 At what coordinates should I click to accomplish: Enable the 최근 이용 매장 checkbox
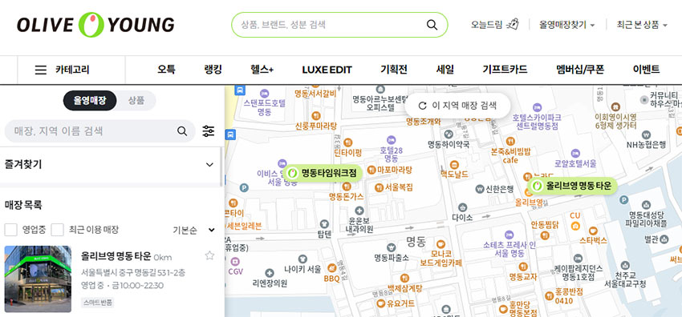(58, 230)
